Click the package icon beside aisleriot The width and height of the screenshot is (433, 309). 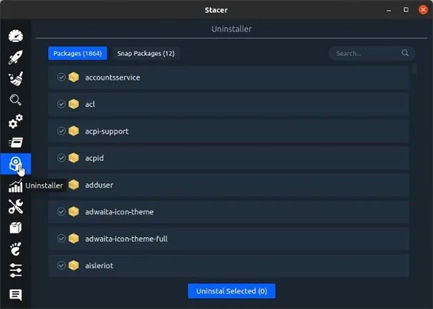(74, 265)
